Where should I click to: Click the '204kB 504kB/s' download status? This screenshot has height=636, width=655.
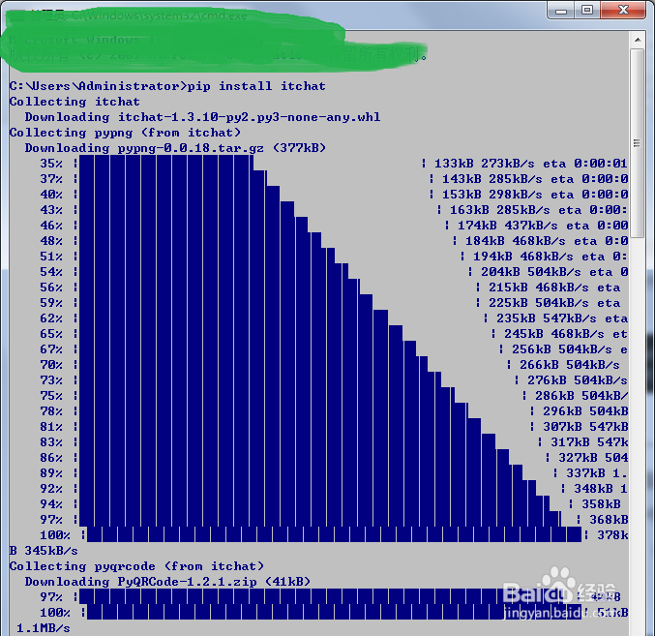click(x=530, y=272)
